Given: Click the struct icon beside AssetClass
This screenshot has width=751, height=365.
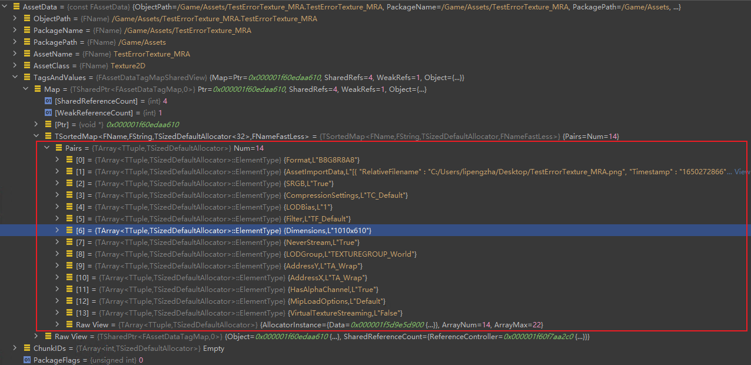Looking at the screenshot, I should pyautogui.click(x=27, y=65).
